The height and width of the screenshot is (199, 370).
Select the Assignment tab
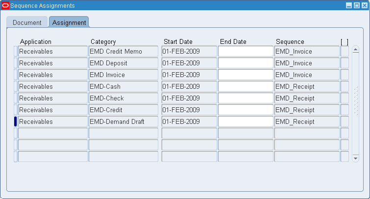69,22
